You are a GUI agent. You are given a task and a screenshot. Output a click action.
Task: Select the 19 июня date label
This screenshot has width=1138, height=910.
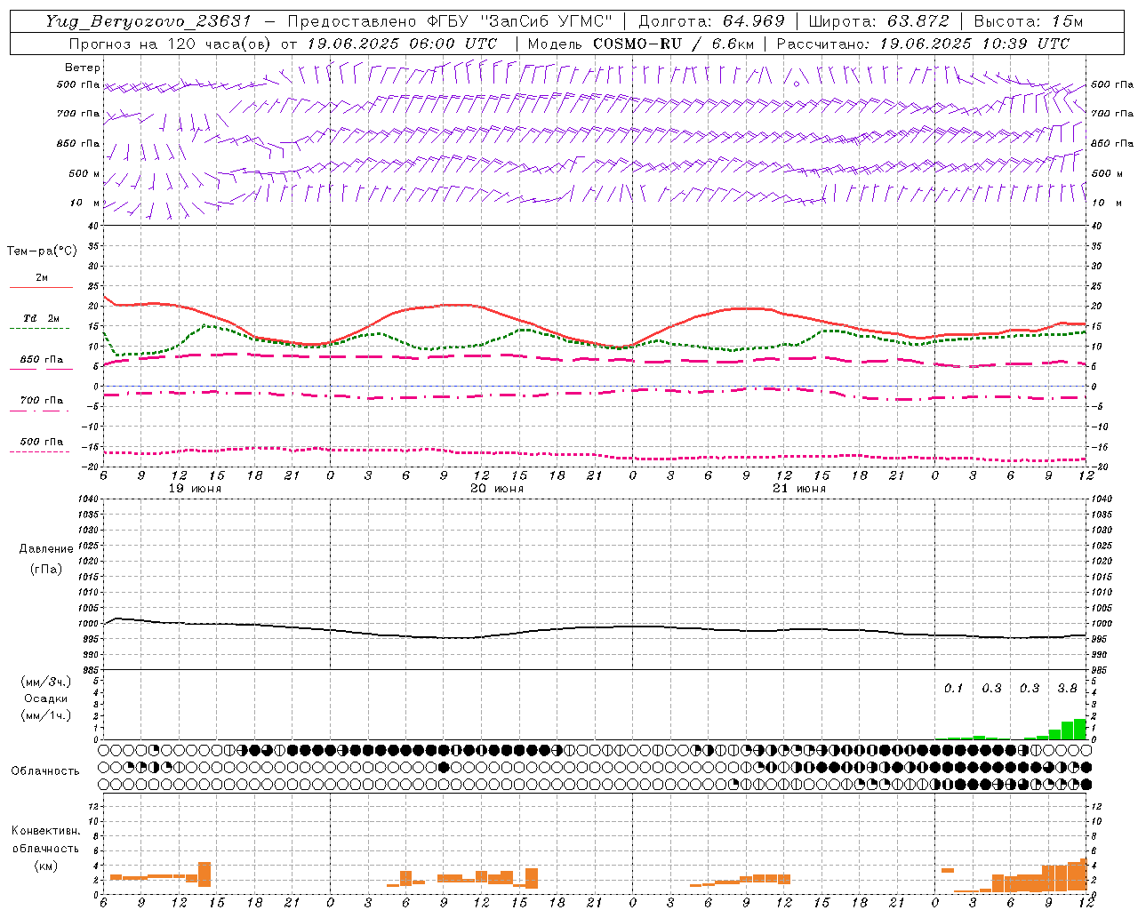tap(195, 489)
